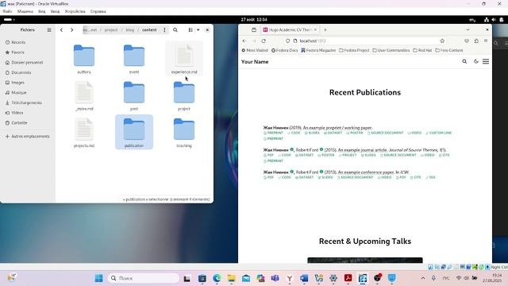Screen dimensions: 508x286
Task: Toggle Files grid/list view button
Action: [190, 30]
